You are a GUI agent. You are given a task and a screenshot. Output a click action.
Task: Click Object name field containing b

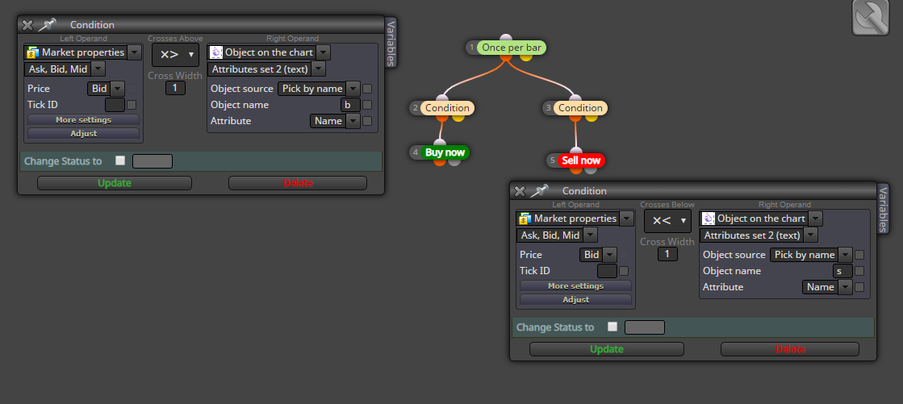pos(350,105)
